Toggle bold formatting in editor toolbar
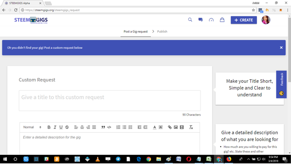291x164 pixels. pyautogui.click(x=49, y=127)
